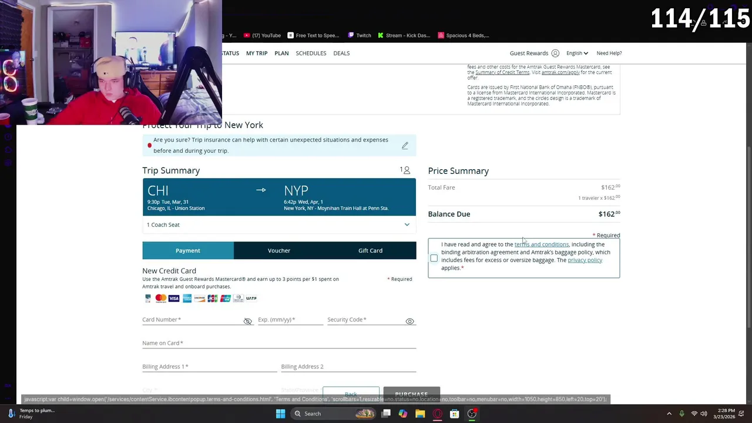Open the PLAN menu
The image size is (752, 423).
(281, 53)
